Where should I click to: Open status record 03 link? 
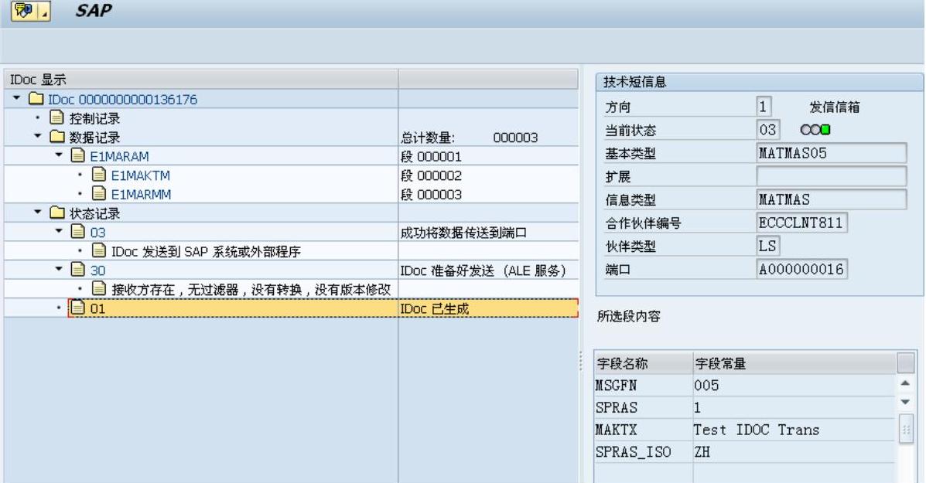pyautogui.click(x=97, y=233)
